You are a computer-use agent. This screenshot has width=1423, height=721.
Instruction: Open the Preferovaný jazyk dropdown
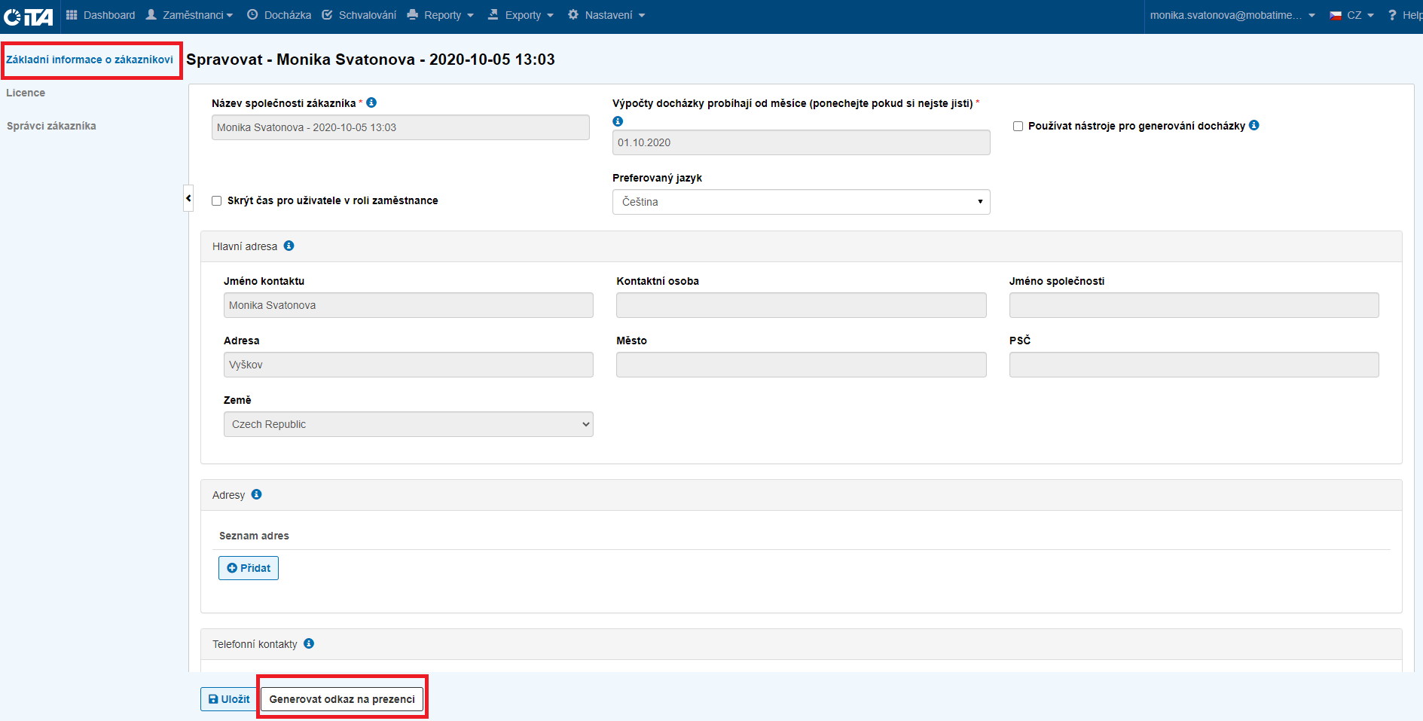point(801,202)
